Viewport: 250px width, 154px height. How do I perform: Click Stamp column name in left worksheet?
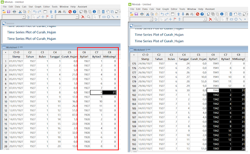click(16, 57)
